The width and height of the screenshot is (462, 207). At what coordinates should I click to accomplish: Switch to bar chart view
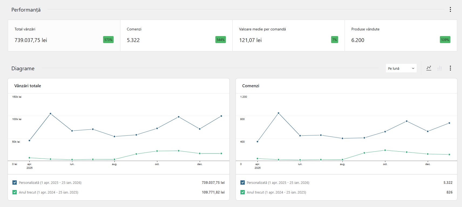tap(440, 68)
